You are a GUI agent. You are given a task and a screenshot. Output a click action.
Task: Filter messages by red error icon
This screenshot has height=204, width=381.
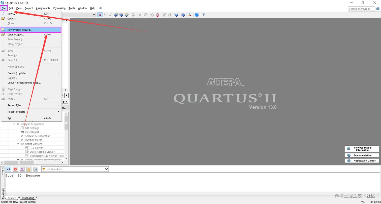coord(15,169)
